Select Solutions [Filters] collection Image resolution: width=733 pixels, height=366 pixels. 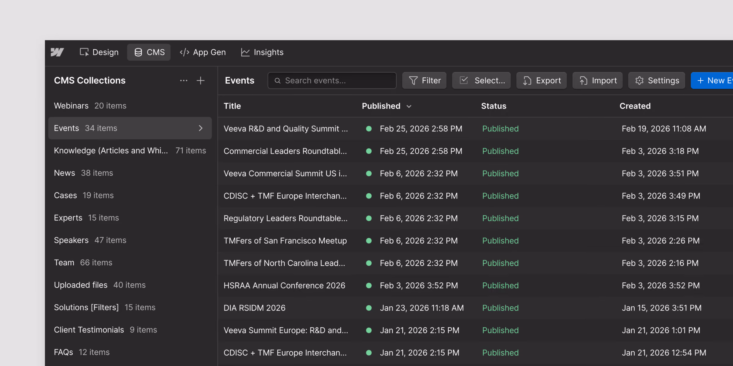pyautogui.click(x=130, y=307)
